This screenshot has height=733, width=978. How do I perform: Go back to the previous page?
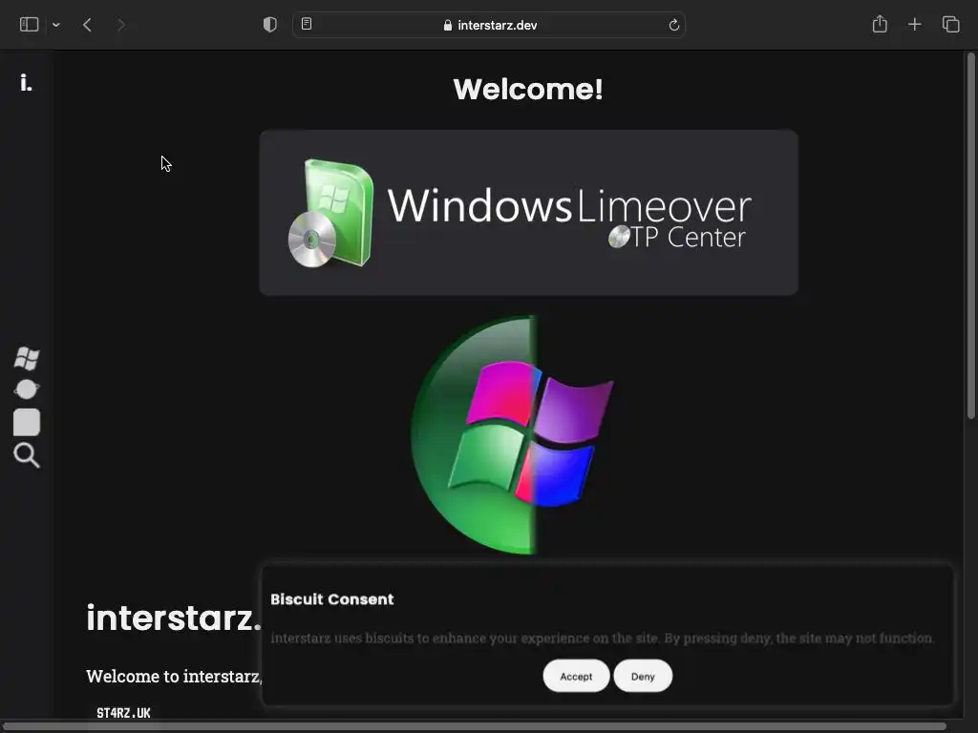coord(87,25)
